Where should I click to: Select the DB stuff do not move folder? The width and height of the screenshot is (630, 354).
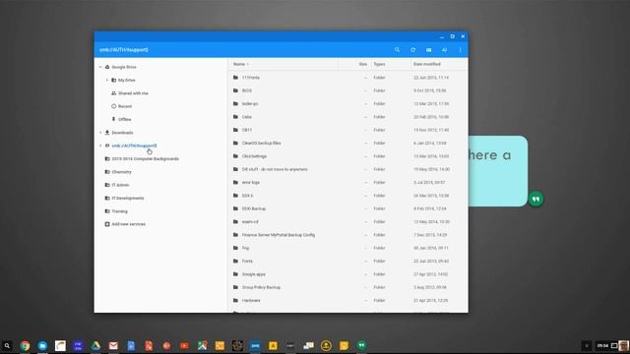click(347, 169)
